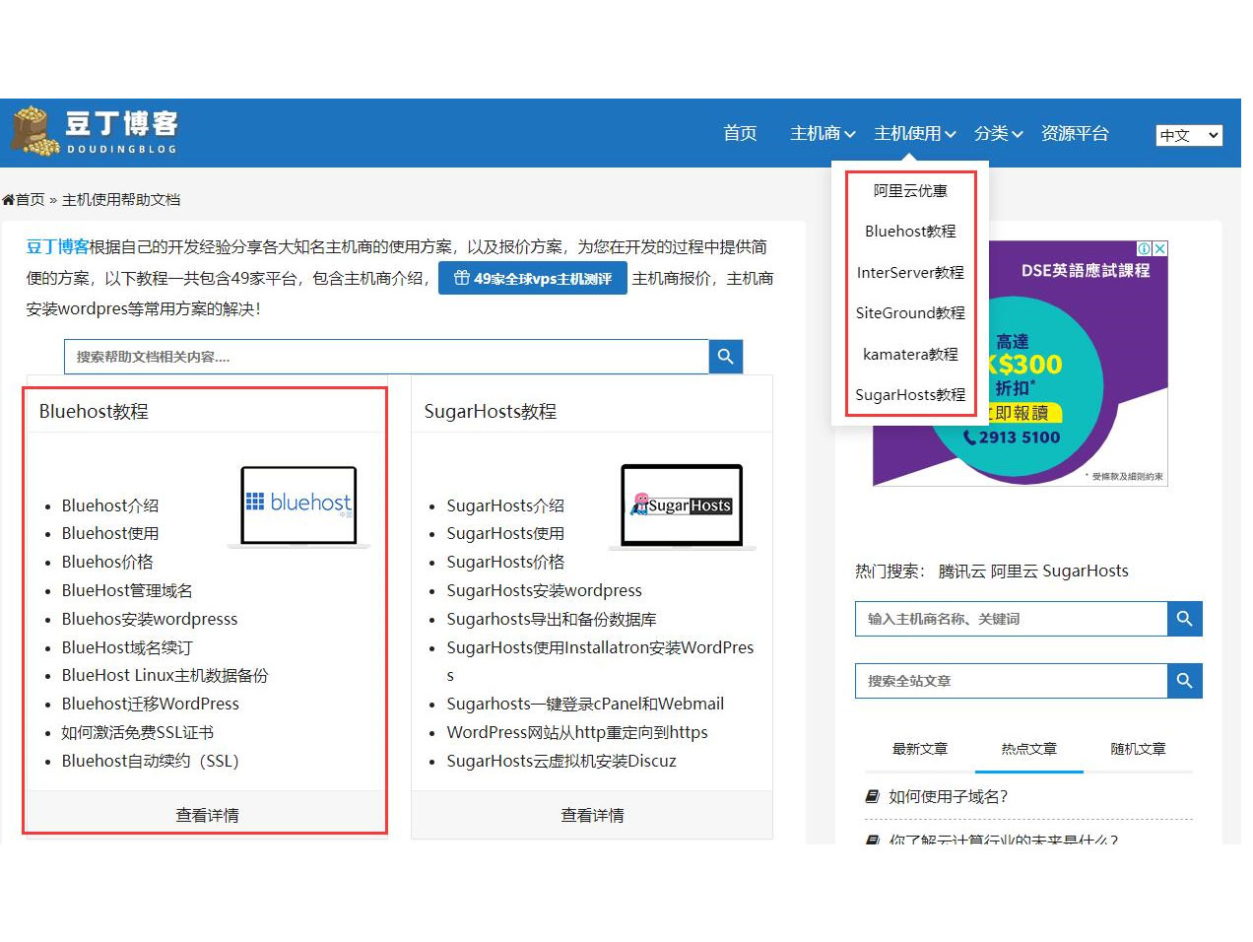Switch to the 随机文章 tab

click(x=1139, y=749)
